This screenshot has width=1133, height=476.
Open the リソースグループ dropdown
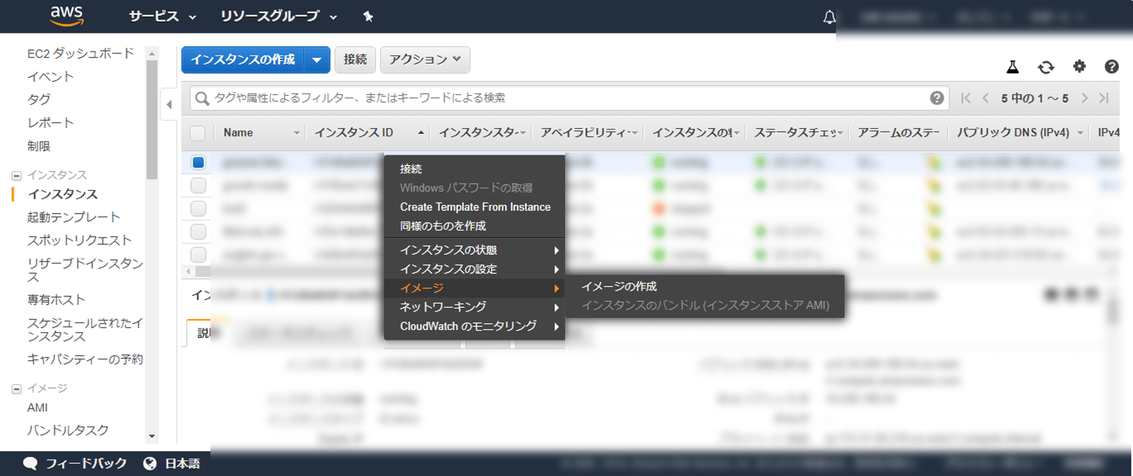279,17
